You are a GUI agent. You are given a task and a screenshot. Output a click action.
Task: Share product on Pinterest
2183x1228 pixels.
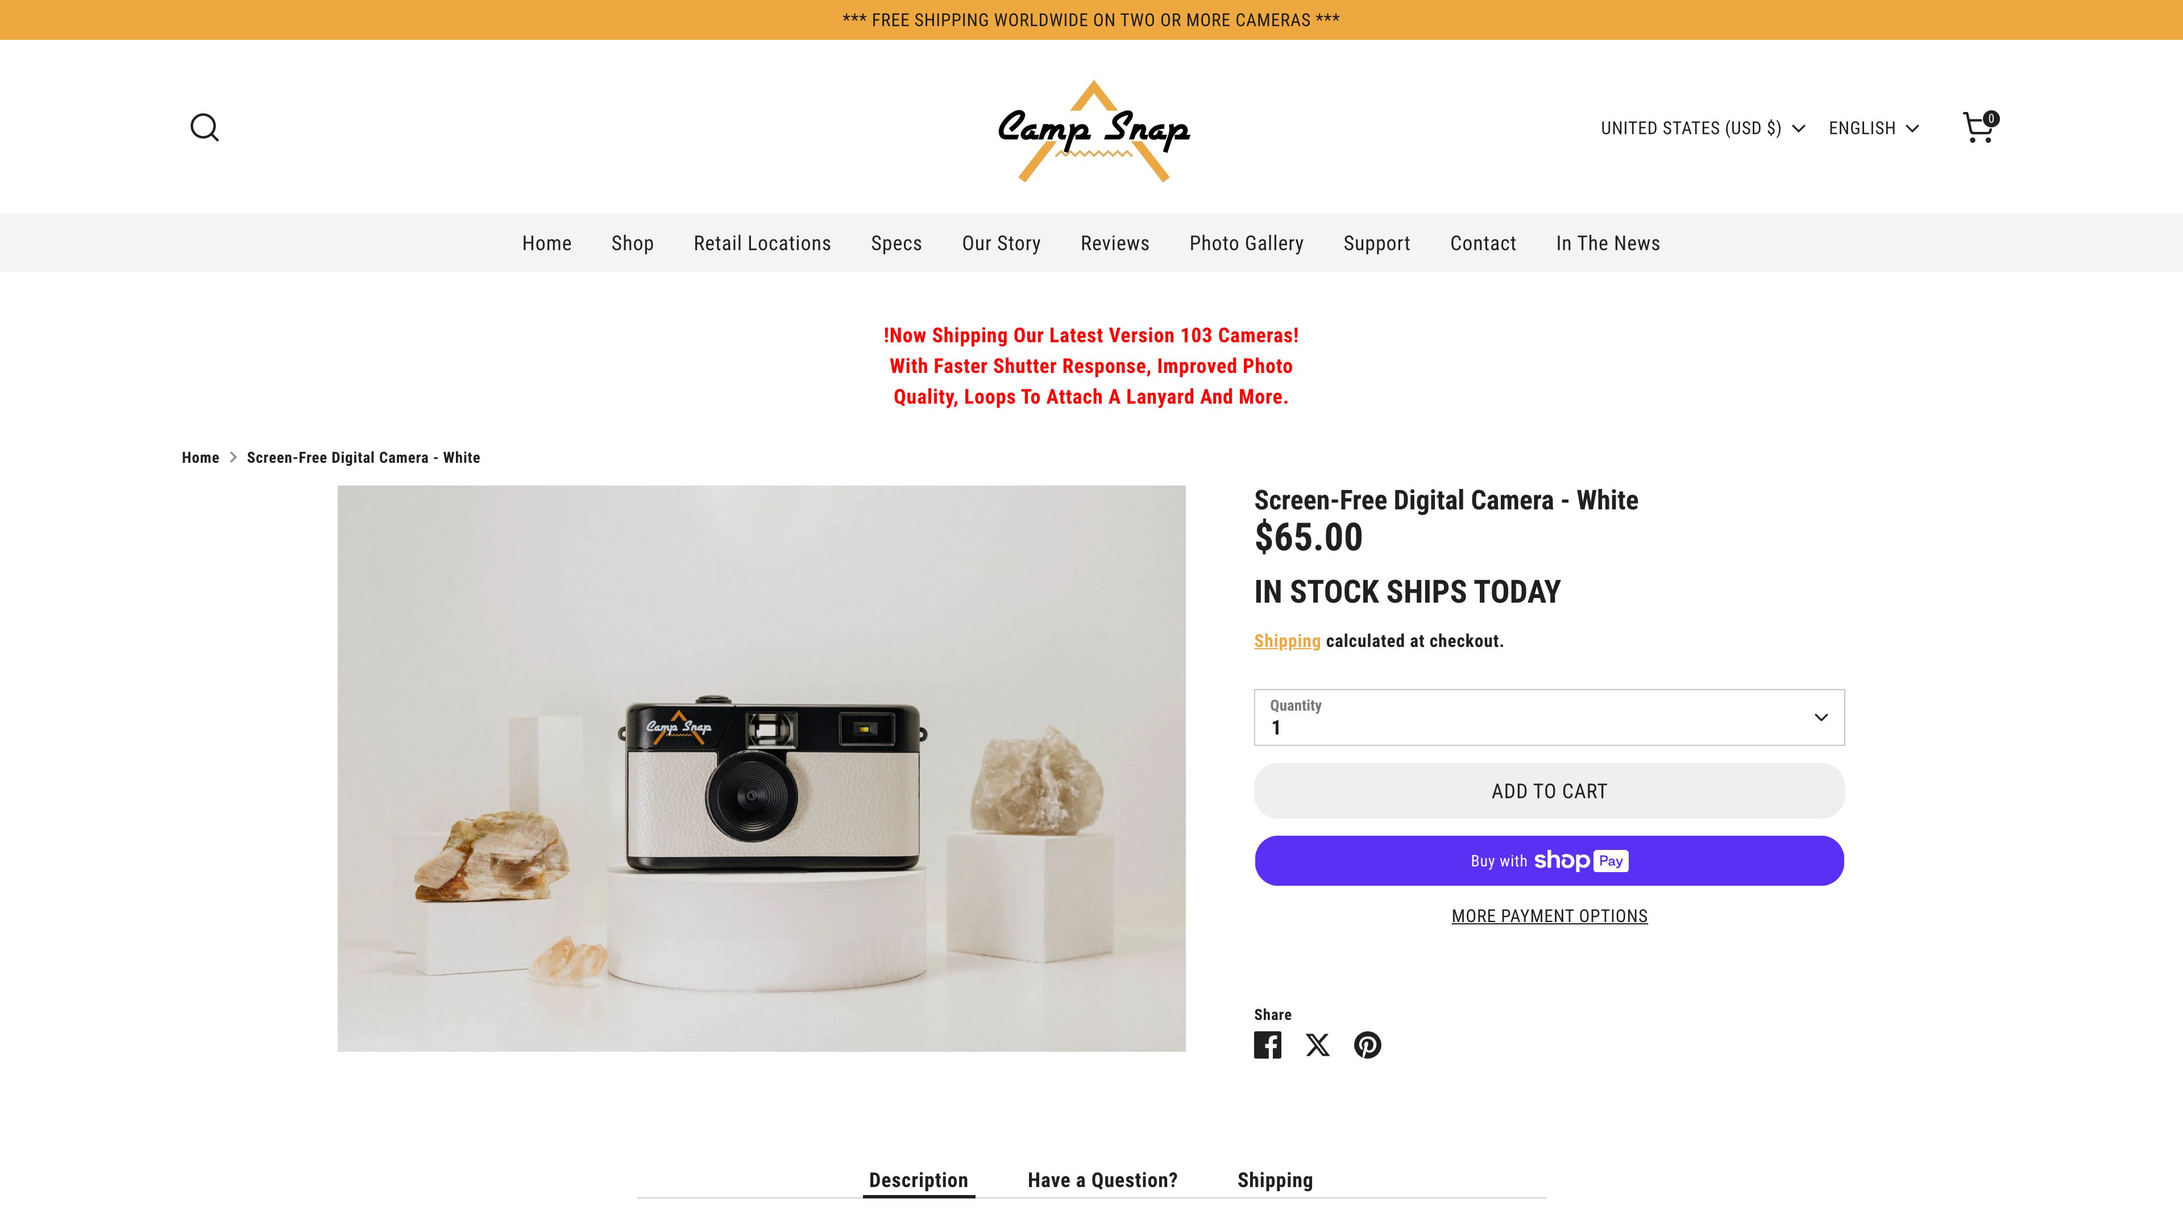pyautogui.click(x=1368, y=1045)
